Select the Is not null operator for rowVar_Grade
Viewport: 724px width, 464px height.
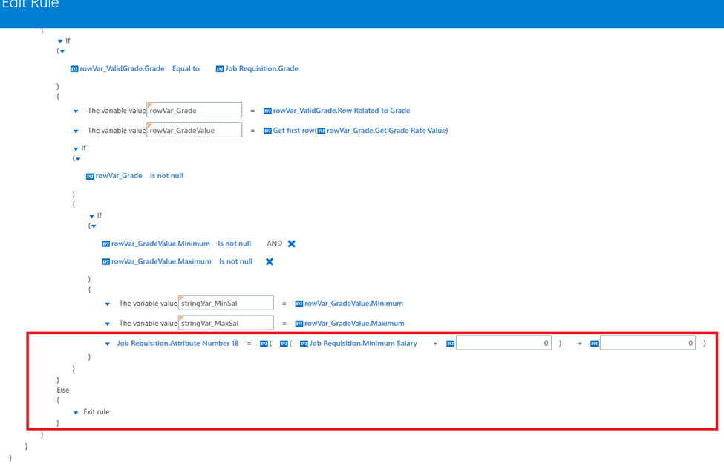point(166,175)
